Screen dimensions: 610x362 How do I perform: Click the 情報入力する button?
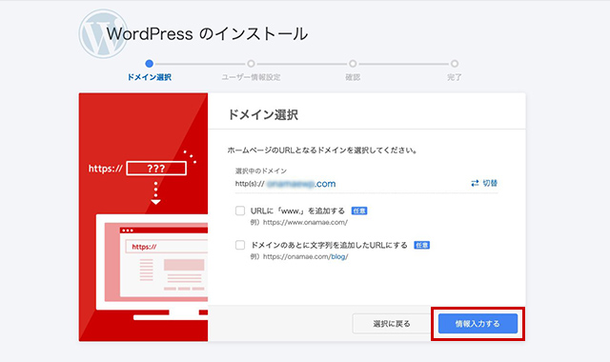(478, 324)
